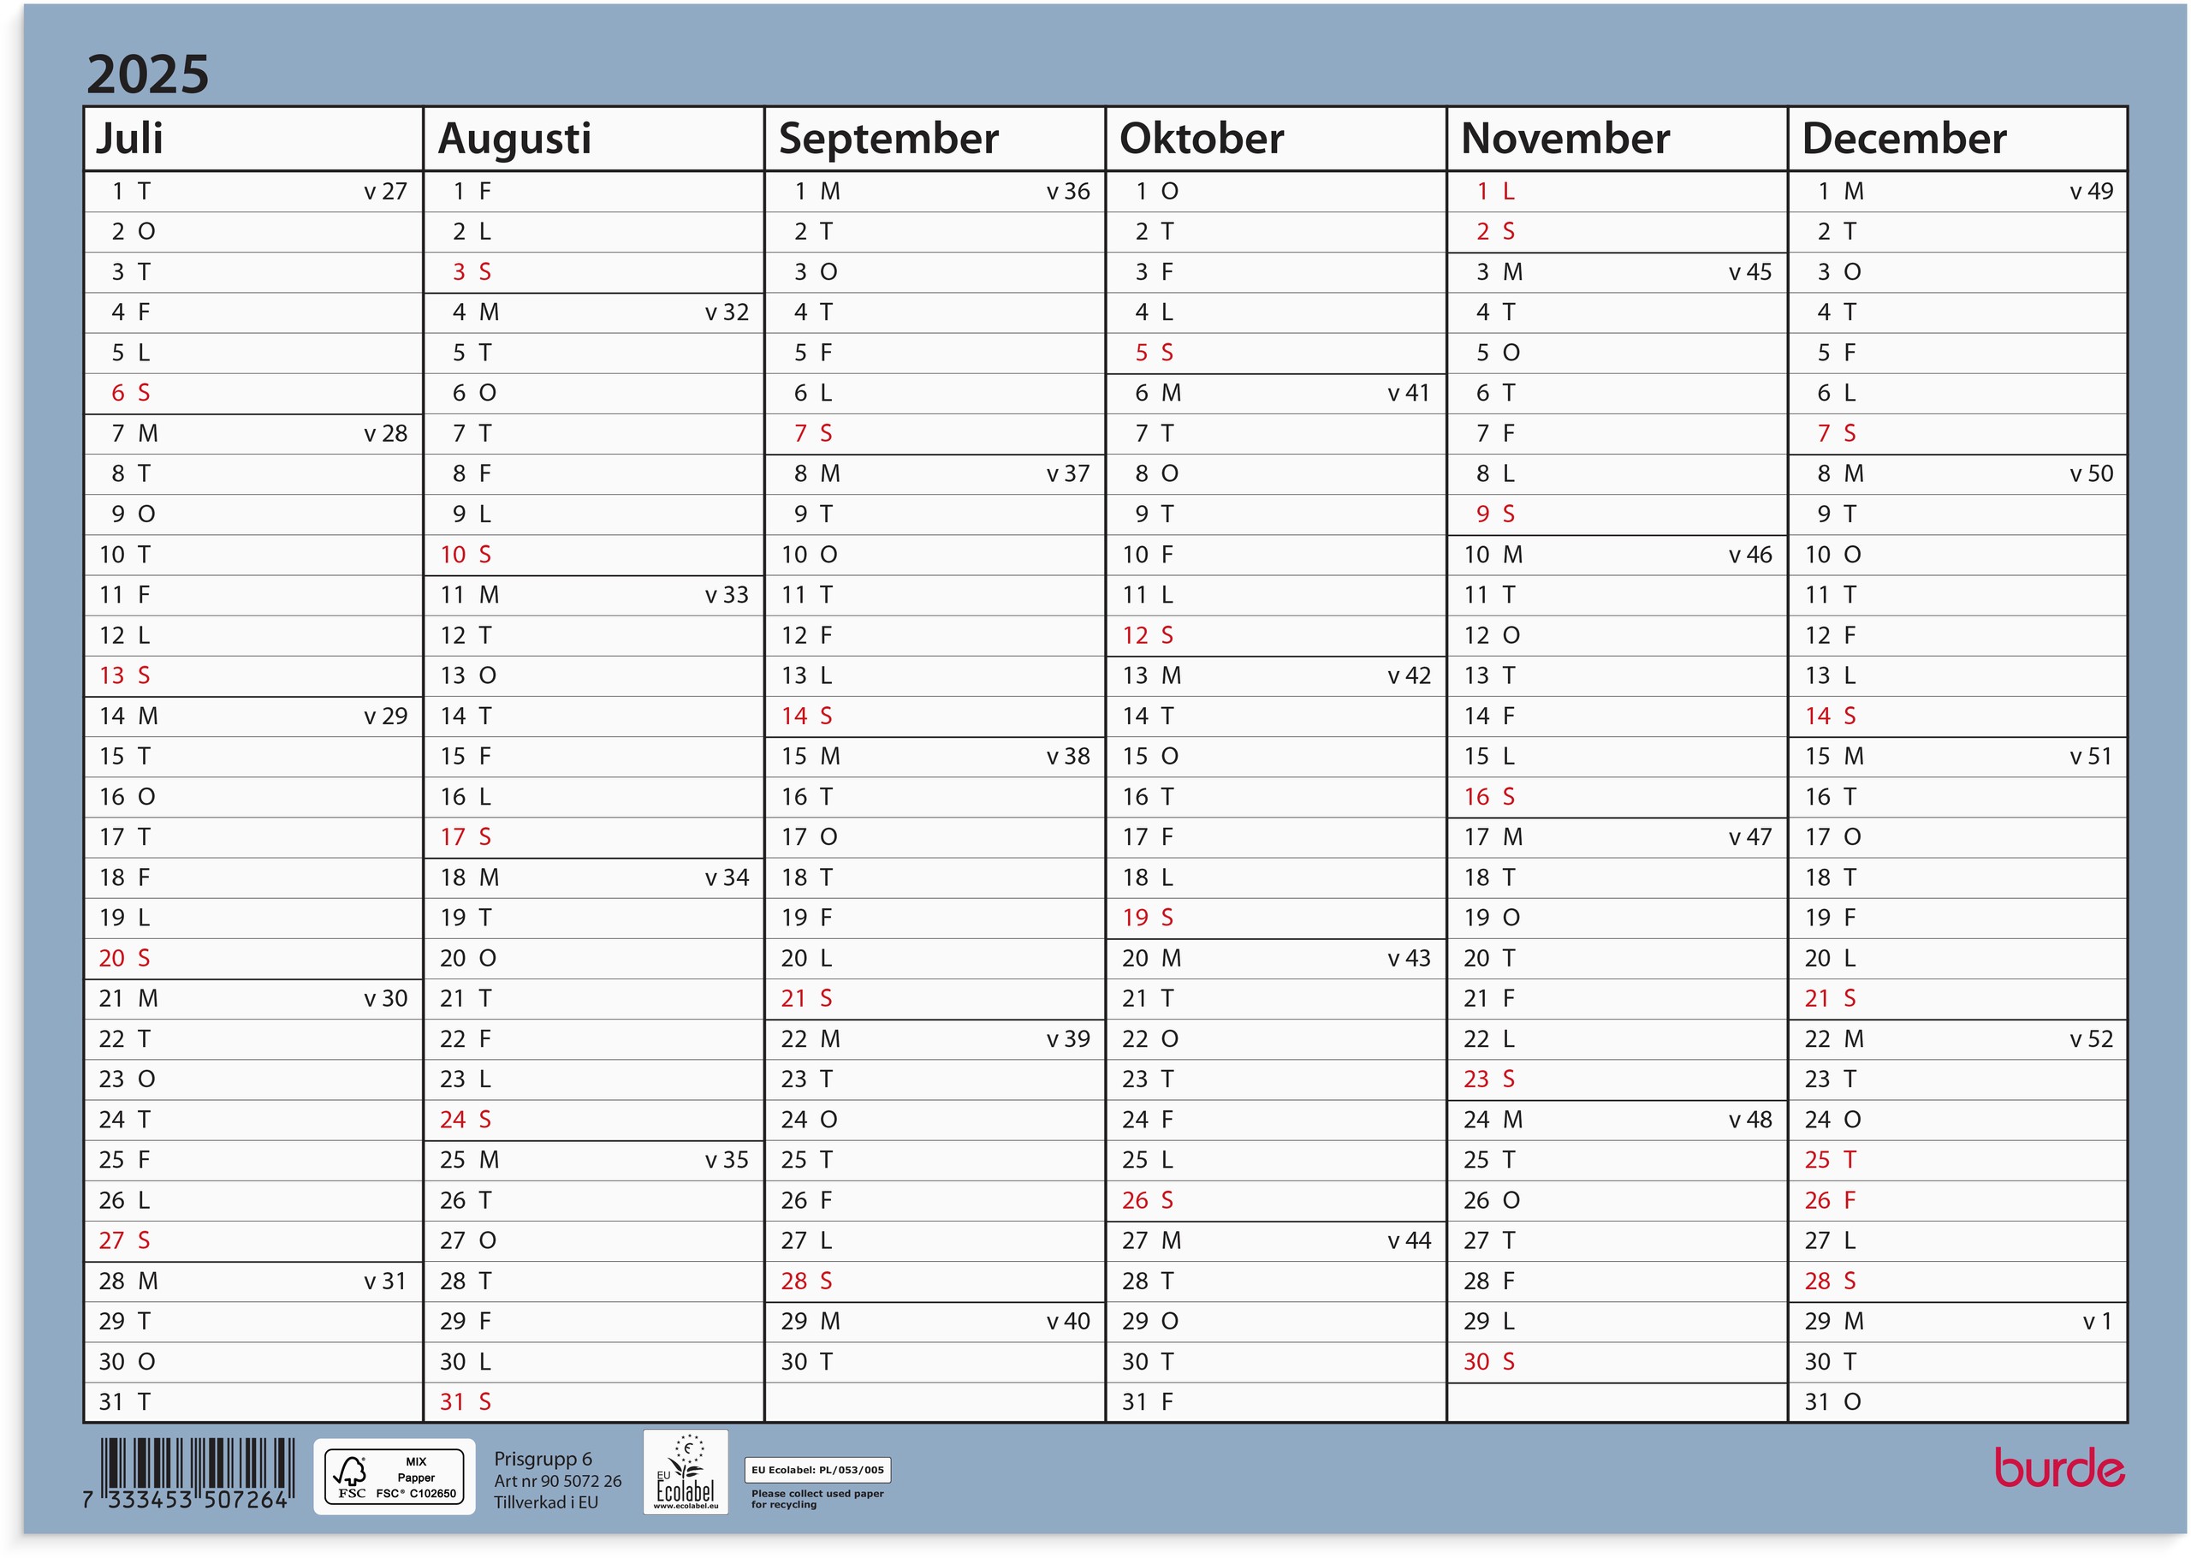Click week label v 36 in September
The height and width of the screenshot is (1558, 2191).
[x=1067, y=192]
